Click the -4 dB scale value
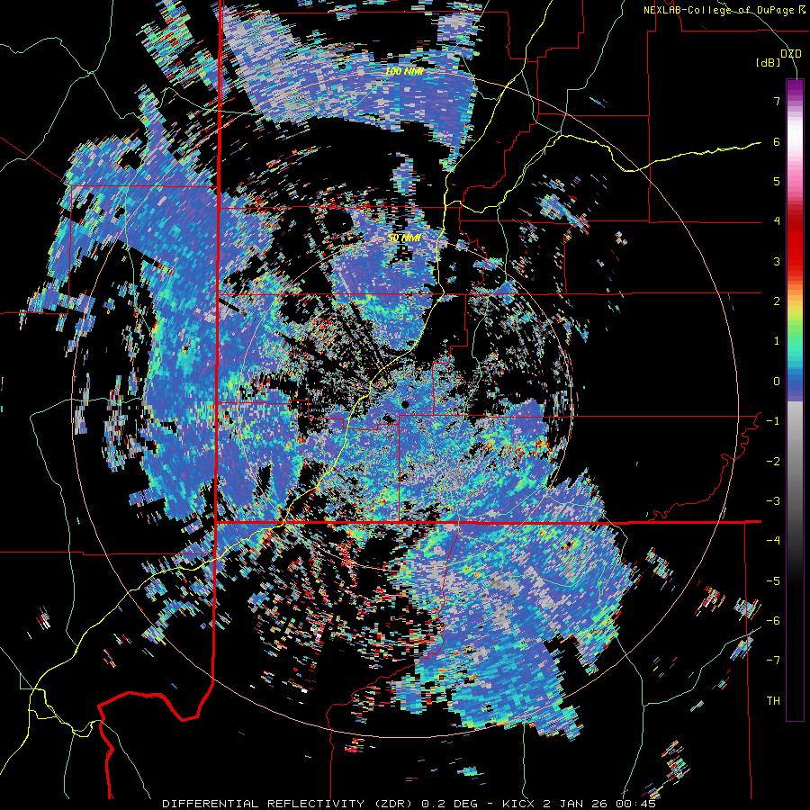The height and width of the screenshot is (810, 810). 773,540
